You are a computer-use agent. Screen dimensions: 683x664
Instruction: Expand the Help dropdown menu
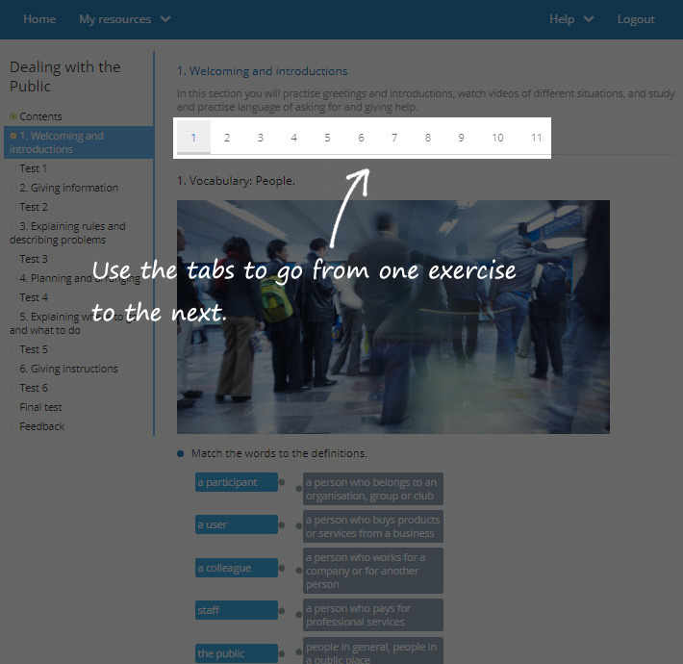(571, 19)
